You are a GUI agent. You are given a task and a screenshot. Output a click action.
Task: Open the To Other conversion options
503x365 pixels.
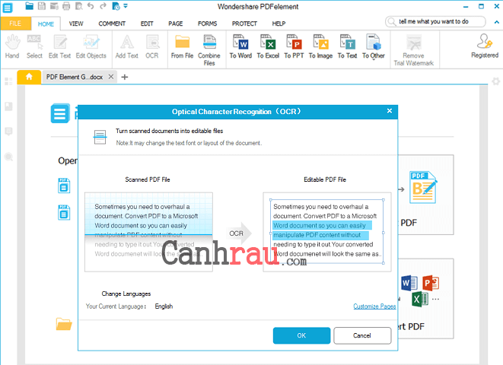click(374, 47)
